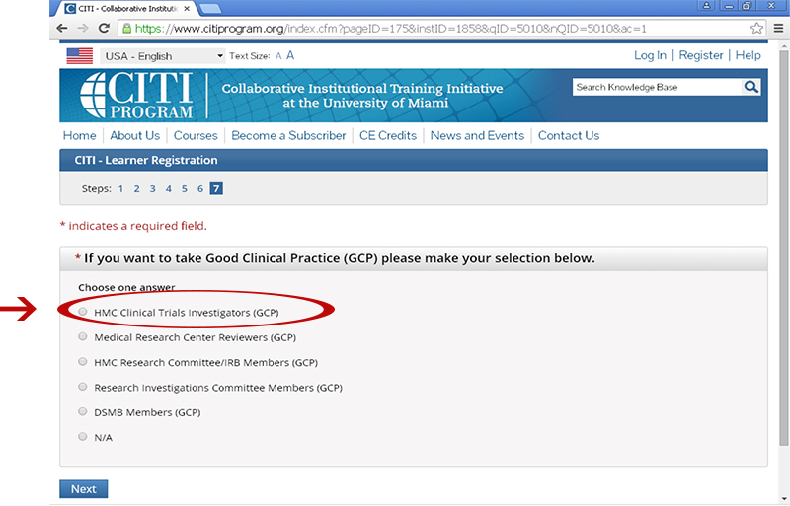This screenshot has width=790, height=506.
Task: Click the search magnifier icon
Action: click(751, 87)
